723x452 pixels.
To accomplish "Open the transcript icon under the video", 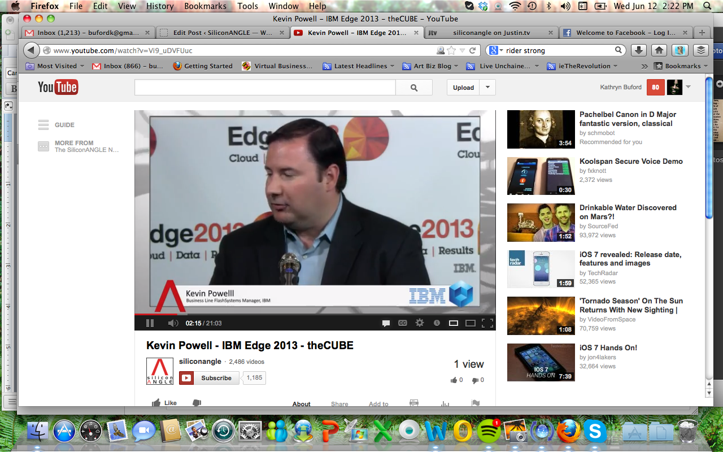I will point(414,403).
